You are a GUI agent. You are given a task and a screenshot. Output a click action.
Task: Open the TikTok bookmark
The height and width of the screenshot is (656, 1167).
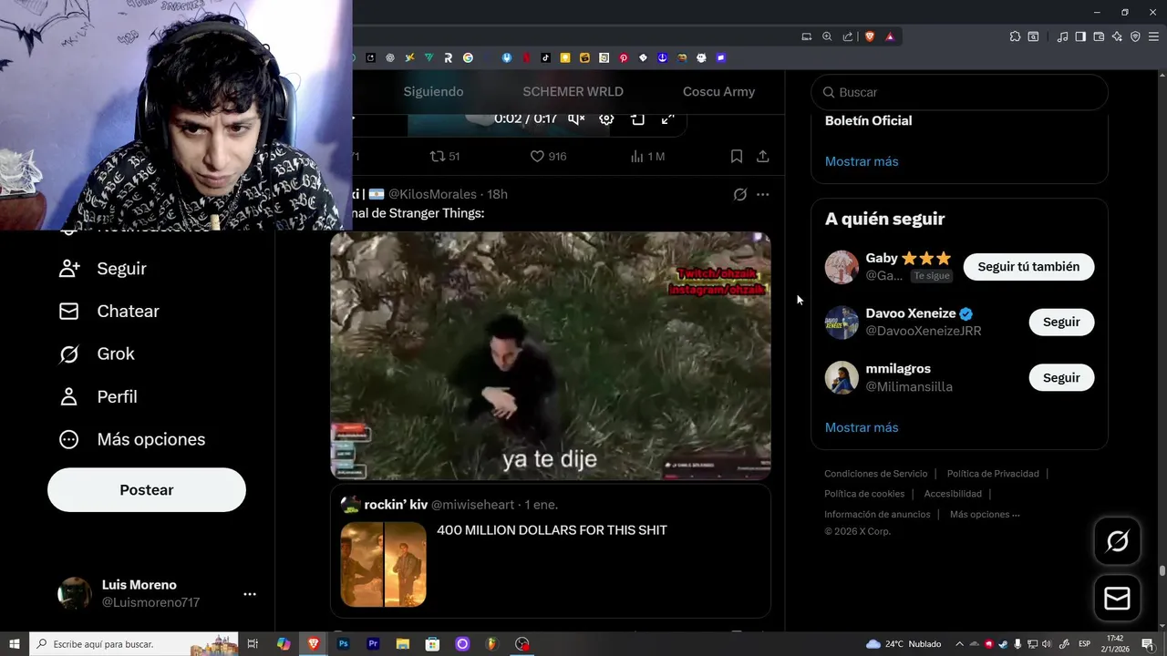[x=545, y=57]
